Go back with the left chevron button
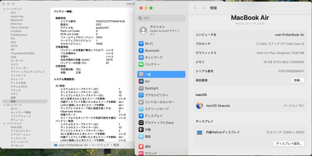 [195, 8]
